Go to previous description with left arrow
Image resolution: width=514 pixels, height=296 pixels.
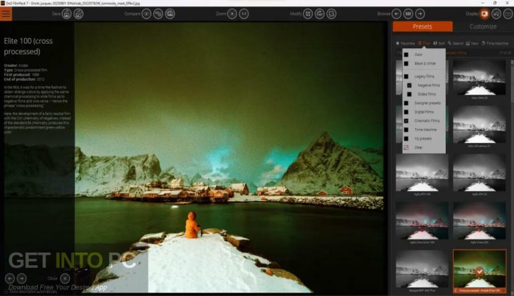10,278
